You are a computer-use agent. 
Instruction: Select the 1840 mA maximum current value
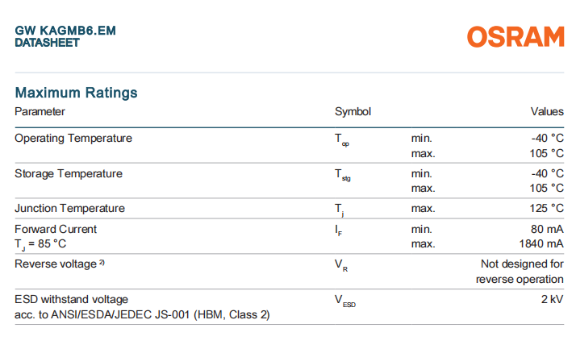[542, 243]
